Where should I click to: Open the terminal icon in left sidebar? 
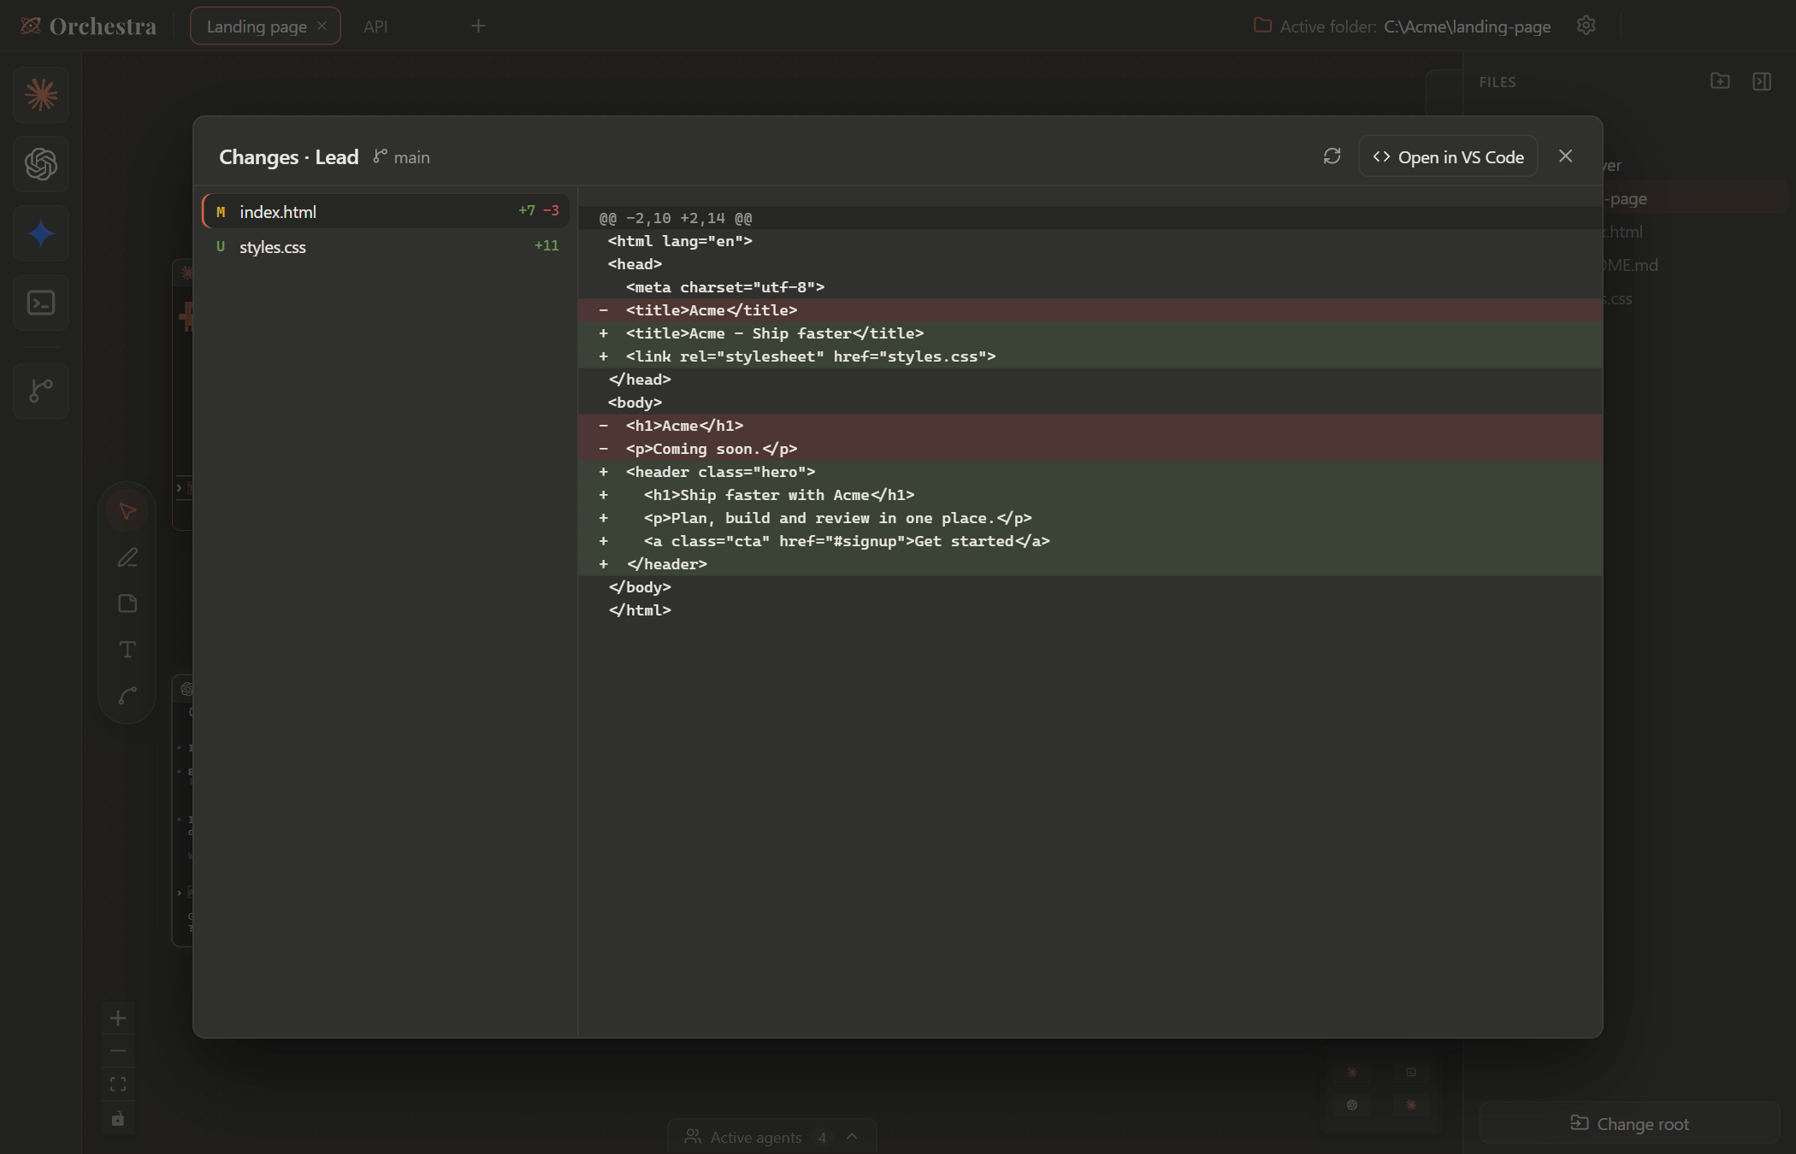[41, 303]
